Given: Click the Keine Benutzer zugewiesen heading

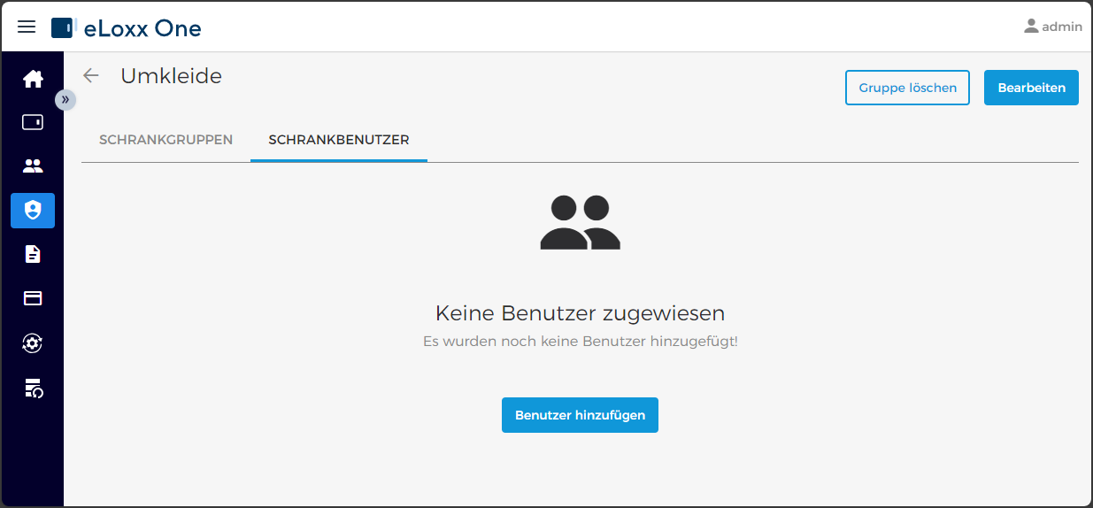Looking at the screenshot, I should coord(580,312).
